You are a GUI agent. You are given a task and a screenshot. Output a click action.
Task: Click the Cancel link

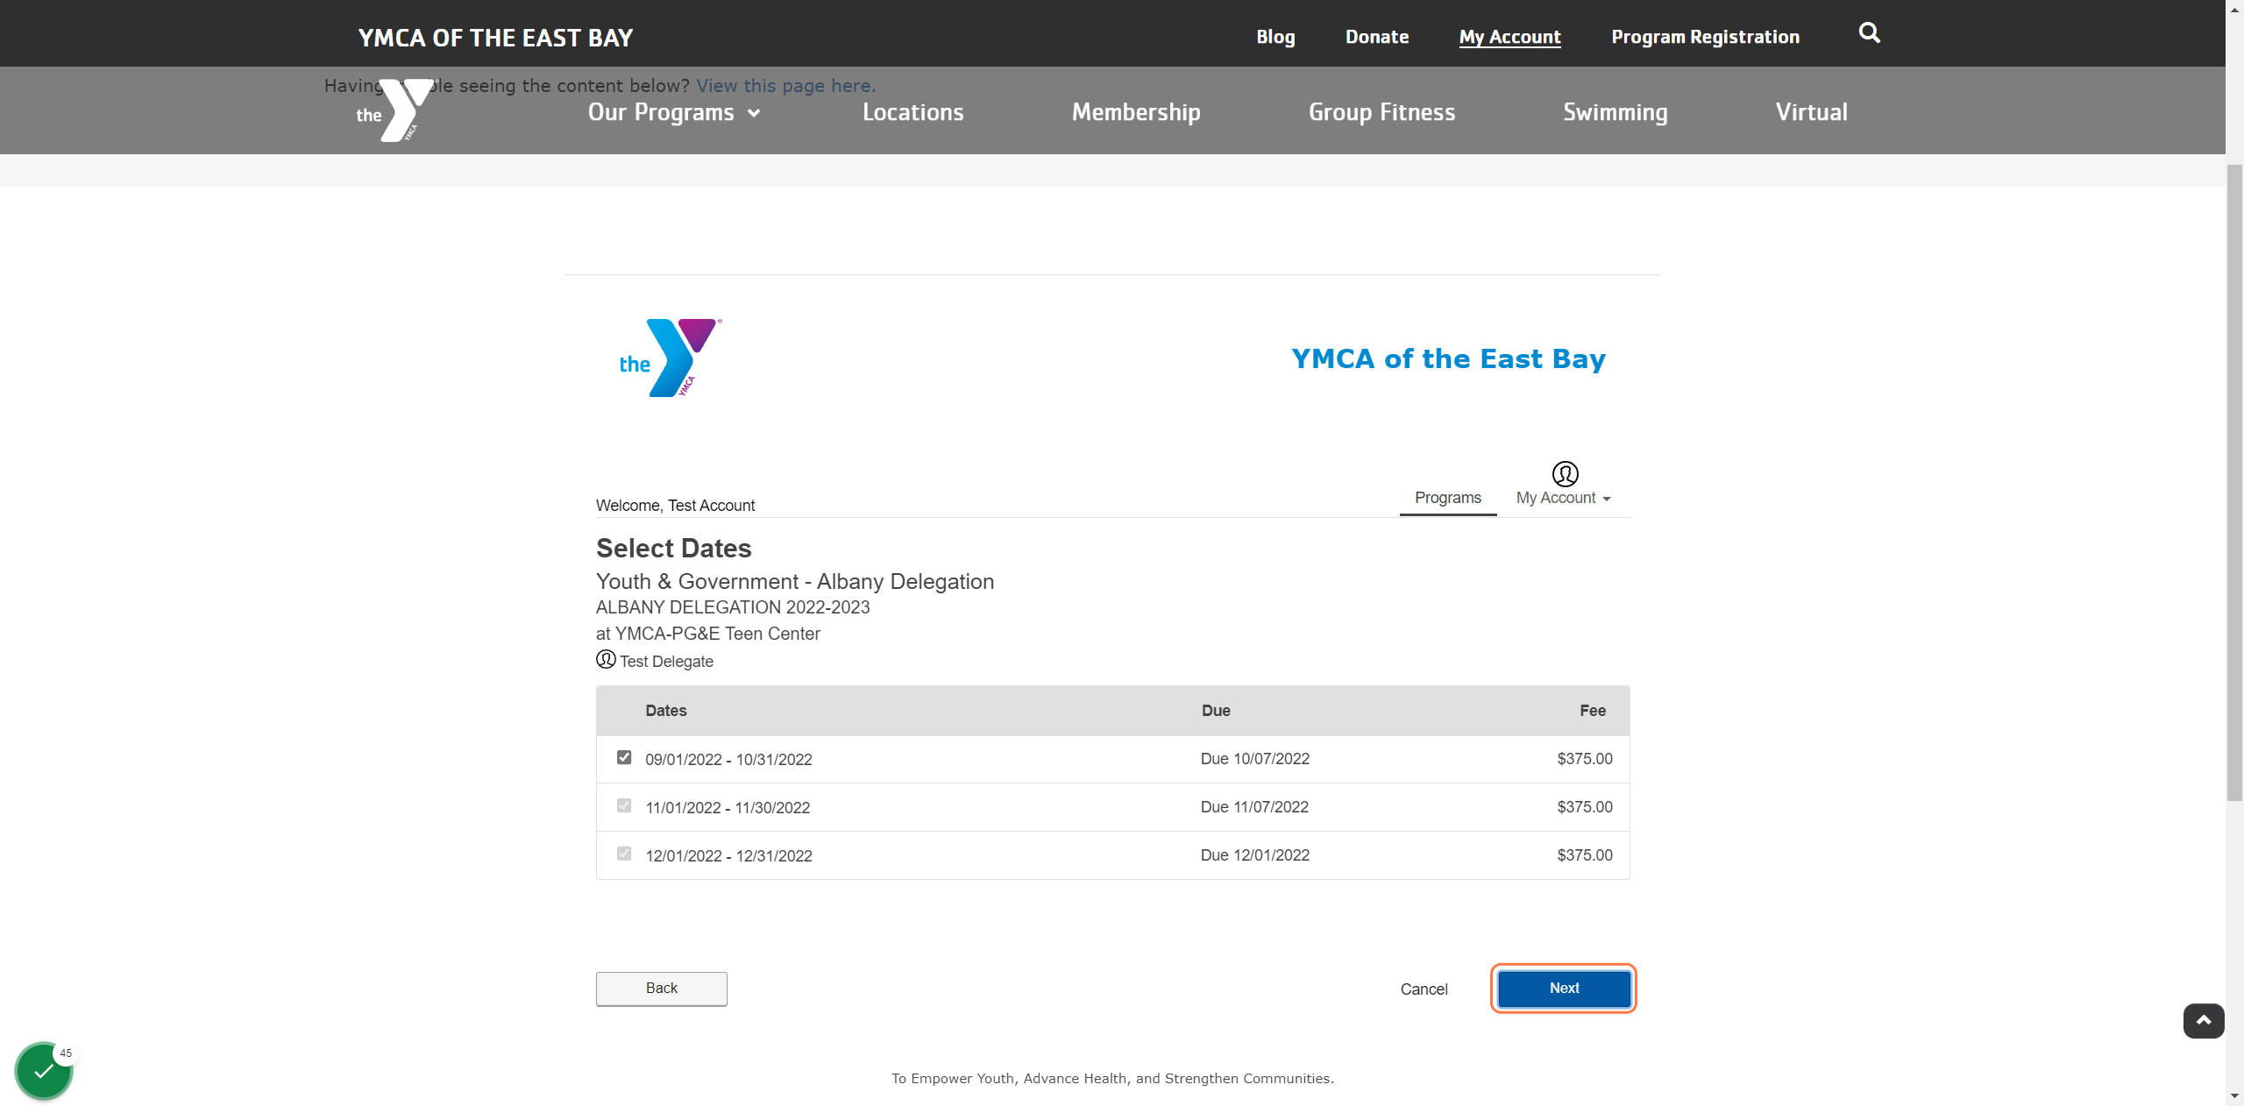(x=1424, y=989)
